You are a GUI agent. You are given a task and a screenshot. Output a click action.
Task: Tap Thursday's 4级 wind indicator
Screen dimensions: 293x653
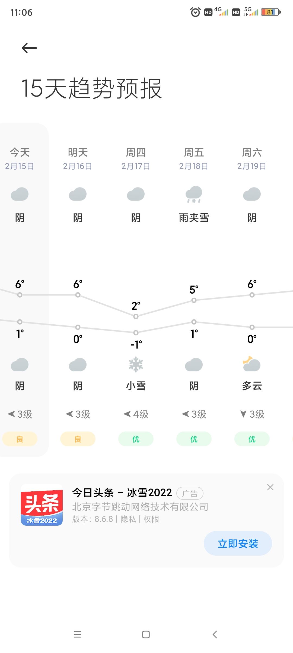click(136, 414)
